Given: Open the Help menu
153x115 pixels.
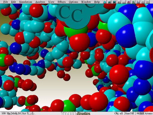Looking at the screenshot, I should click(97, 2).
